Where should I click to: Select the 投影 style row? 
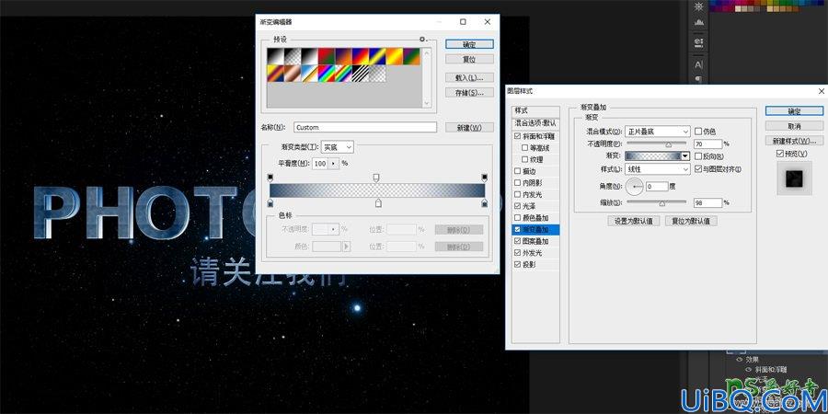pyautogui.click(x=535, y=265)
